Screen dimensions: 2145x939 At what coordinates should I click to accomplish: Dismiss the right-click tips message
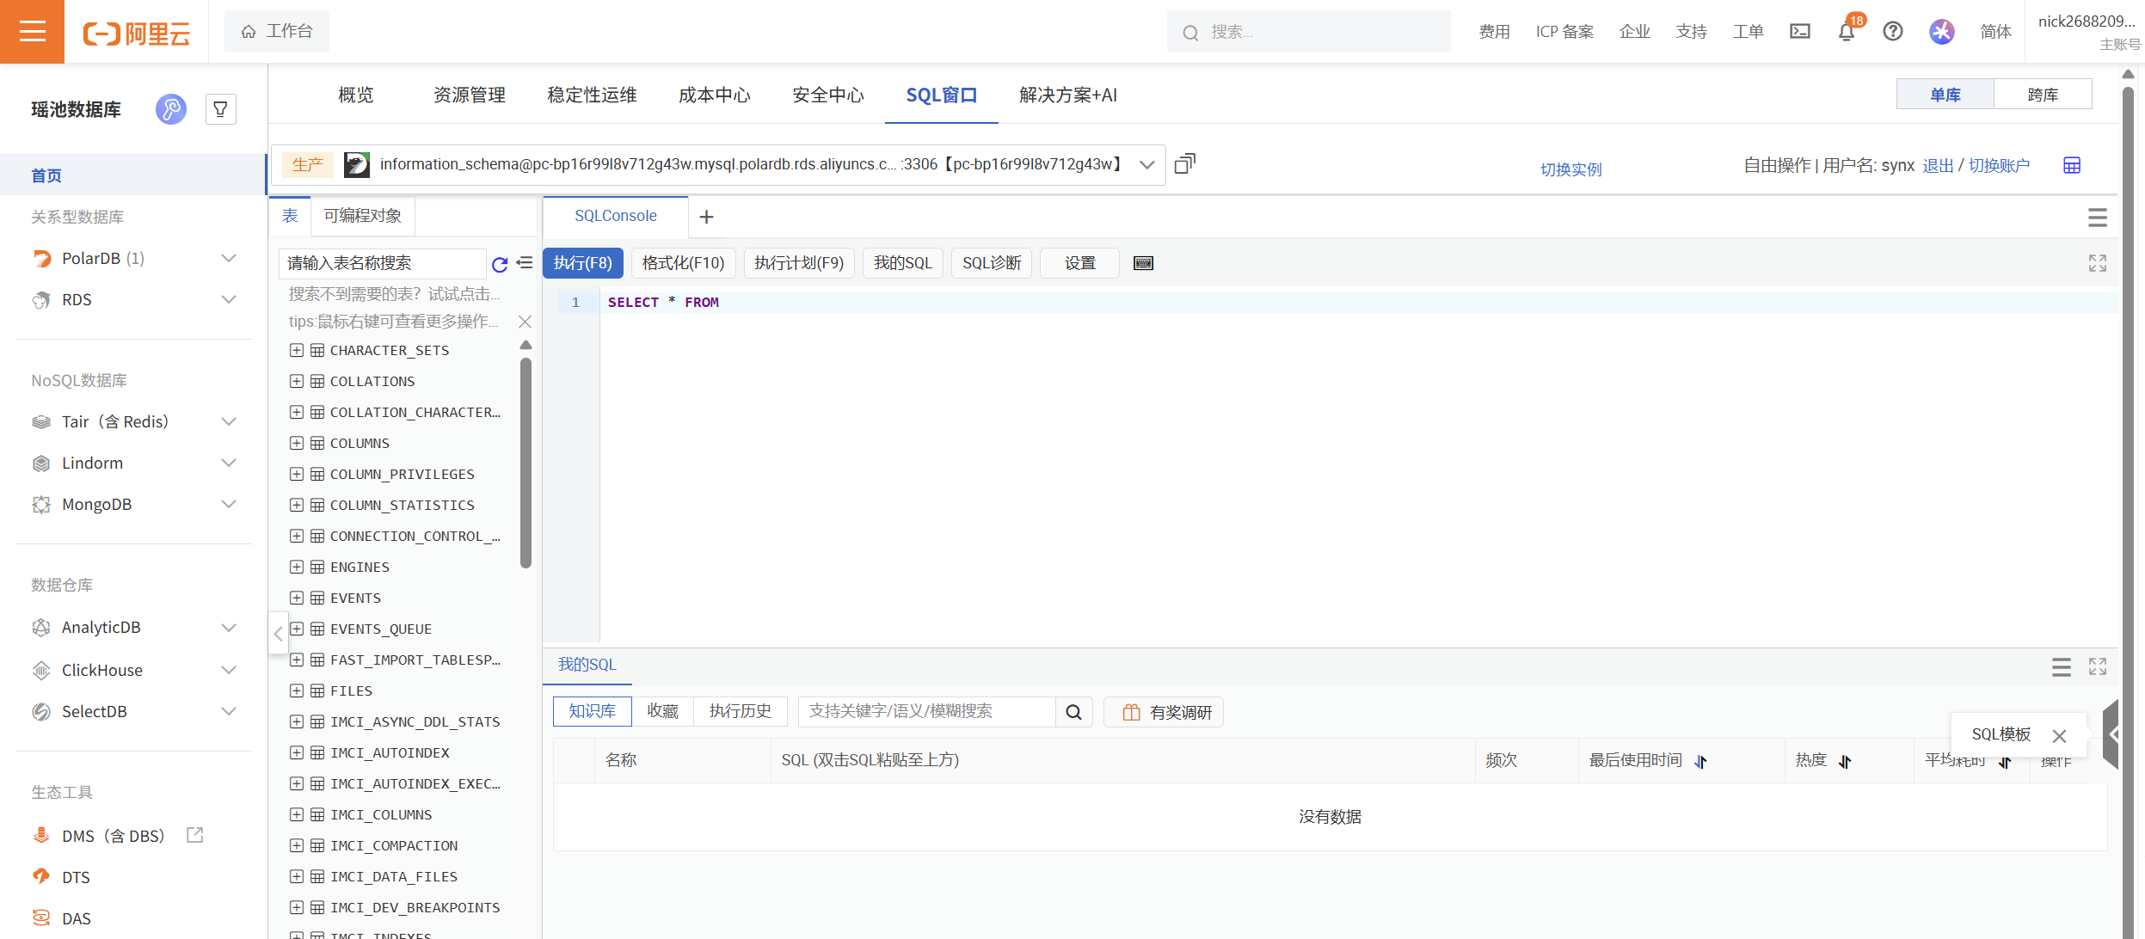pos(525,322)
